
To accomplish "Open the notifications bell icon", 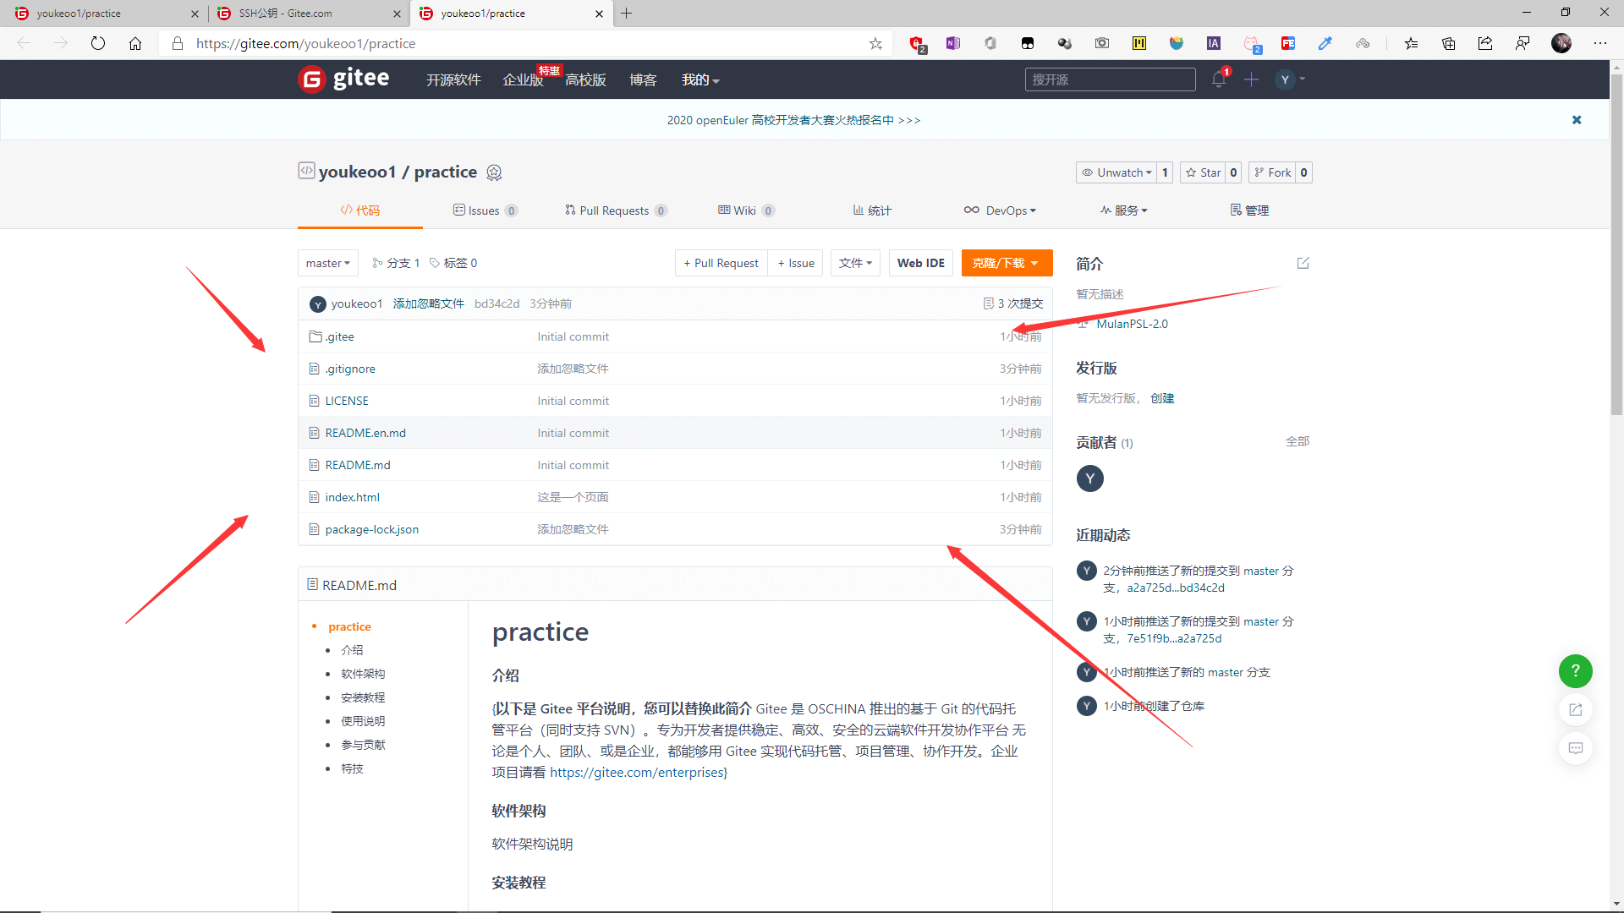I will click(x=1219, y=79).
